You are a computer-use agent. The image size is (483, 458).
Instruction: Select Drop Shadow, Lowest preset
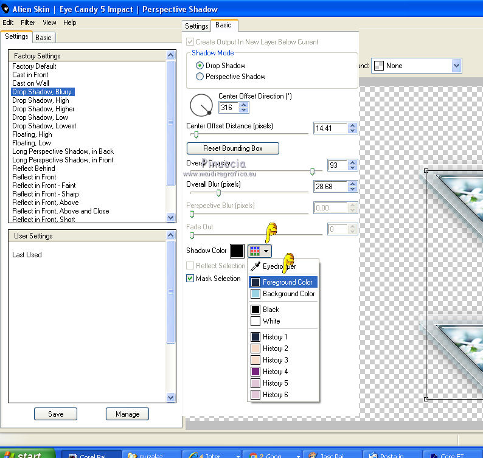pos(44,126)
